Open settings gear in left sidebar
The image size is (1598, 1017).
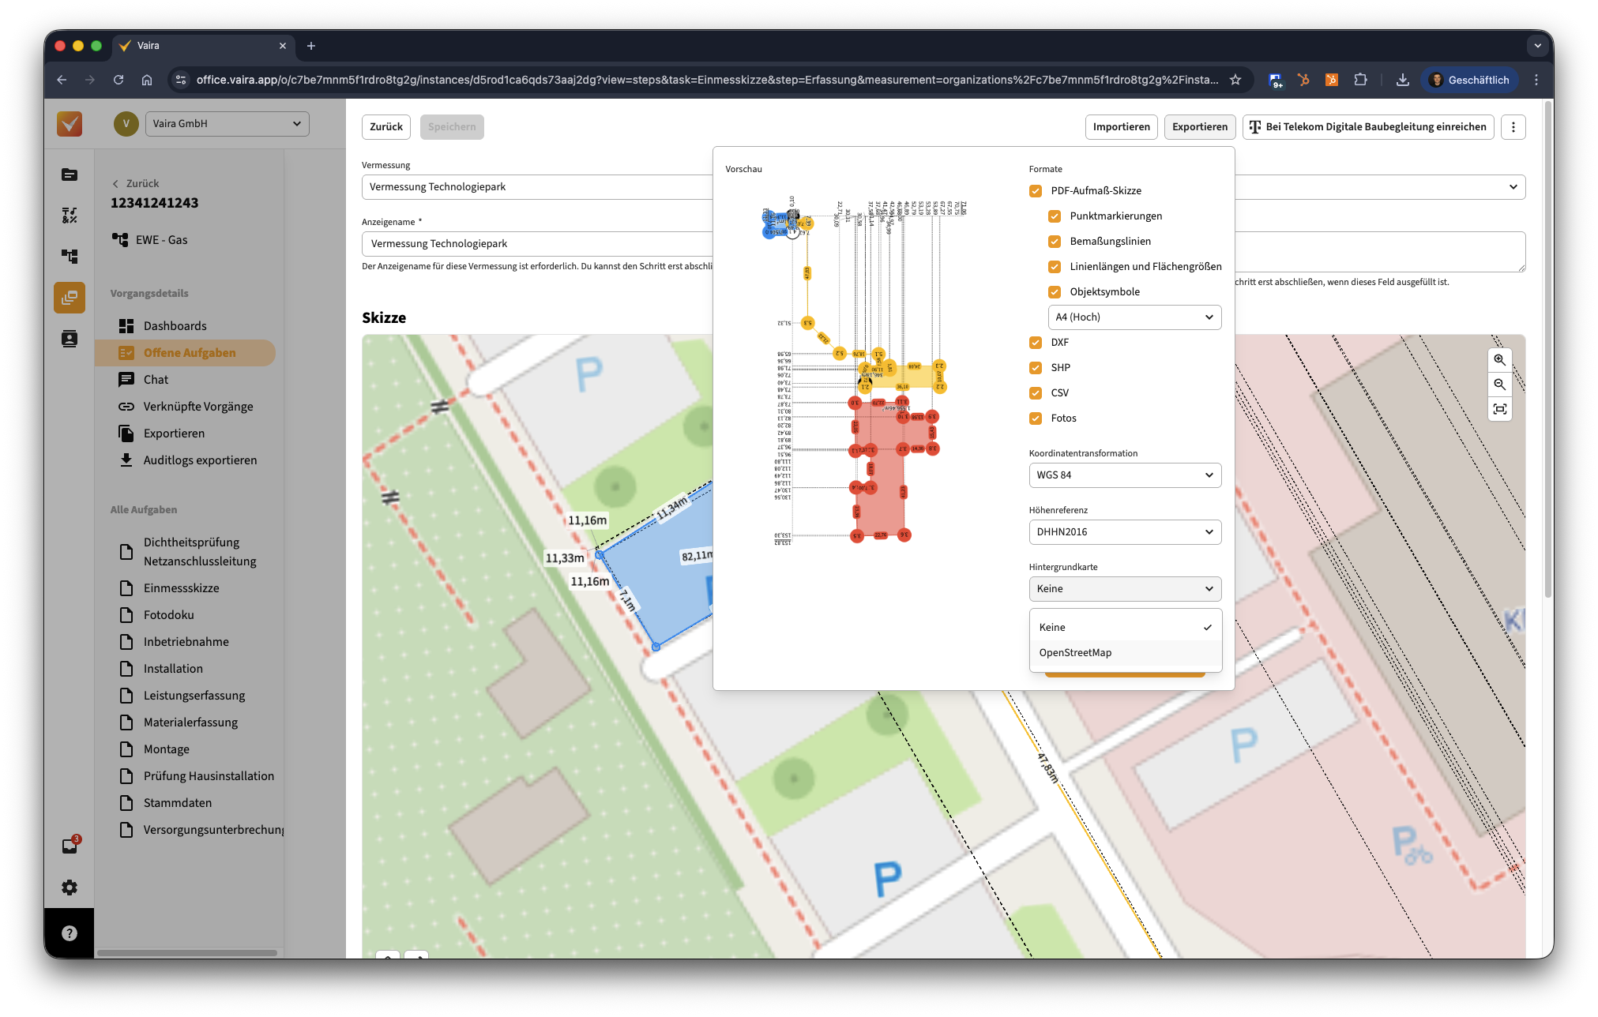pyautogui.click(x=70, y=888)
